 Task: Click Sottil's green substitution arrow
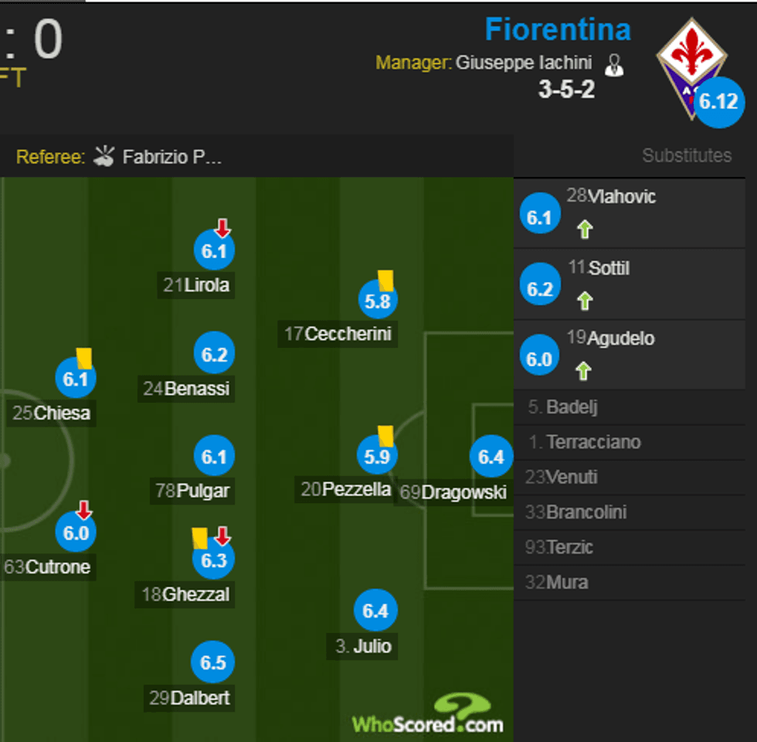[x=585, y=301]
